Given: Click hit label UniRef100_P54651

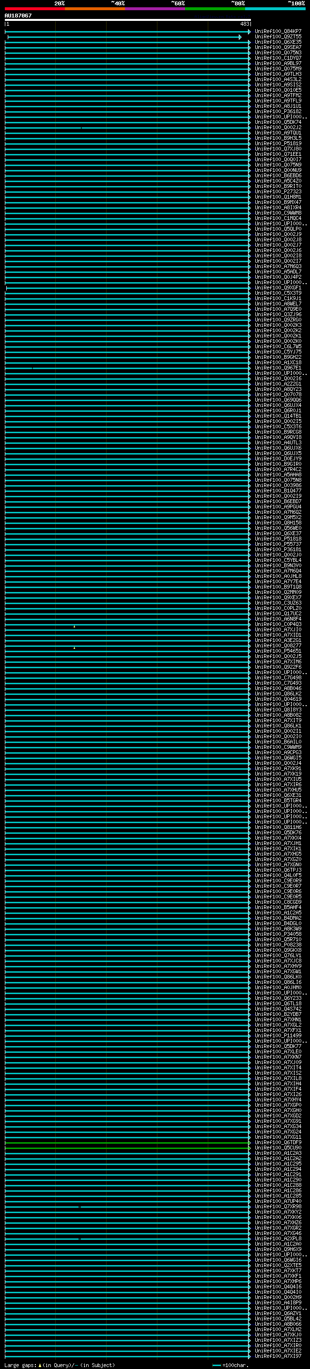Looking at the screenshot, I should click(x=278, y=651).
